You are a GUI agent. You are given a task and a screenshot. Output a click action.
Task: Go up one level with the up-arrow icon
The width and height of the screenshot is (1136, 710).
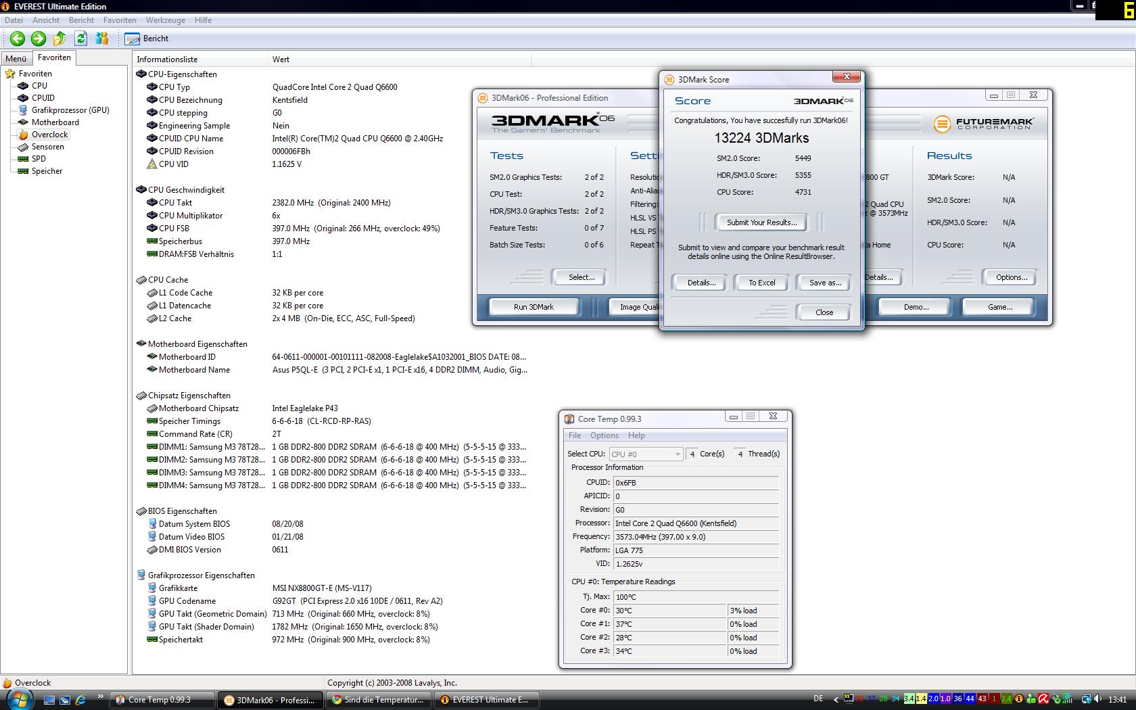pos(60,39)
